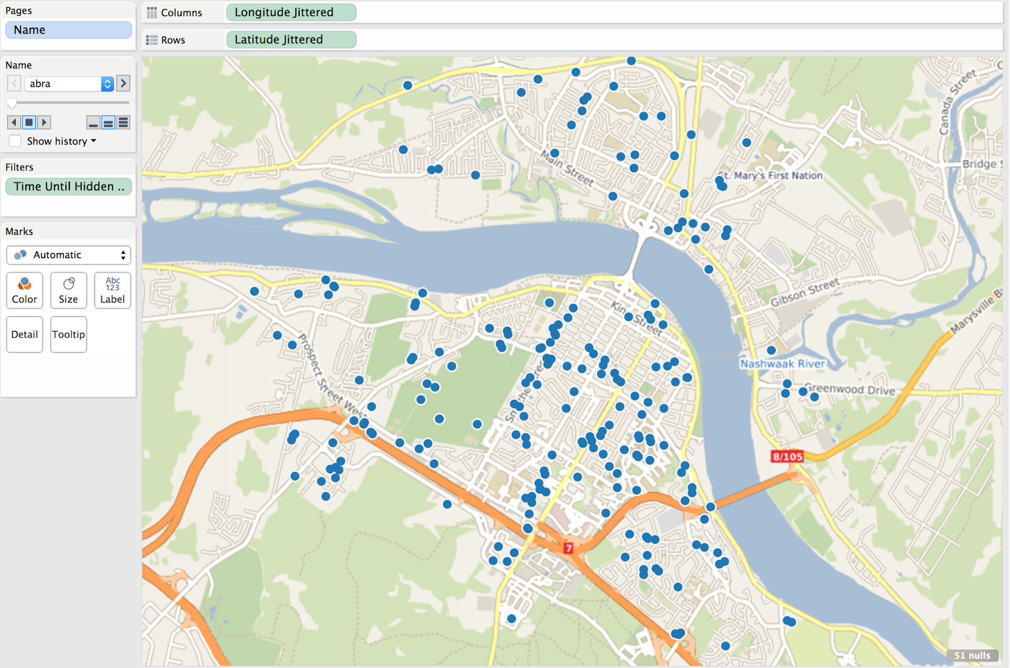Click the Rows shelf icon
The width and height of the screenshot is (1010, 668).
tap(152, 39)
